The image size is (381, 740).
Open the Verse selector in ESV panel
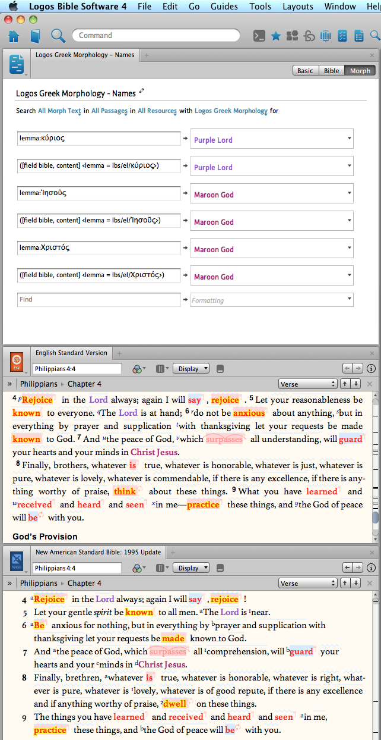coord(308,384)
